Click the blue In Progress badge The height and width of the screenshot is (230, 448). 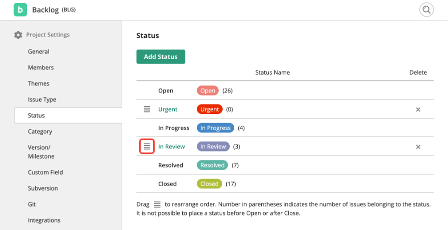215,128
